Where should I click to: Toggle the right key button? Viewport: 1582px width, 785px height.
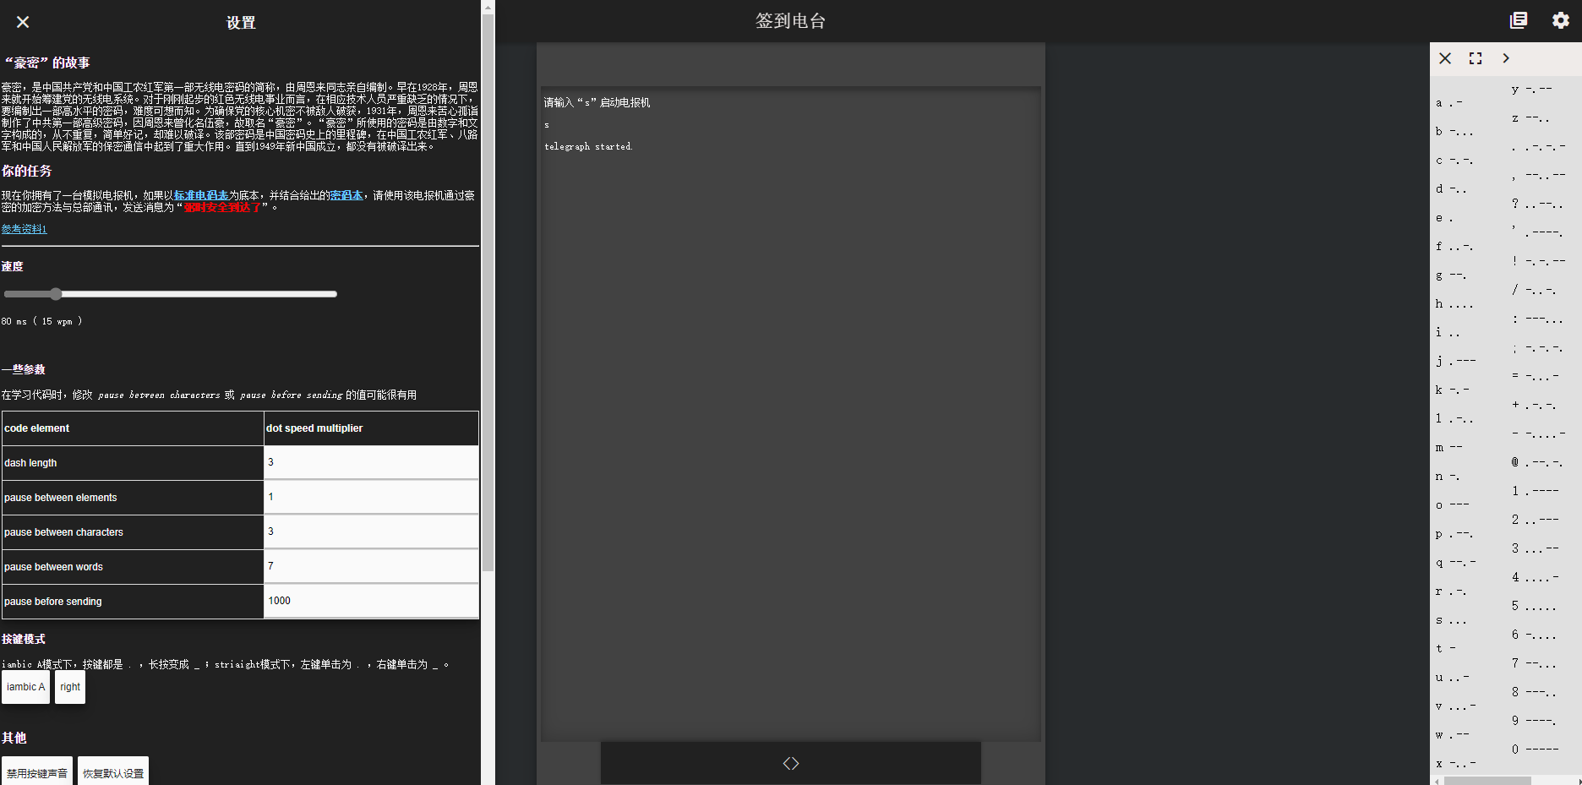(x=70, y=687)
